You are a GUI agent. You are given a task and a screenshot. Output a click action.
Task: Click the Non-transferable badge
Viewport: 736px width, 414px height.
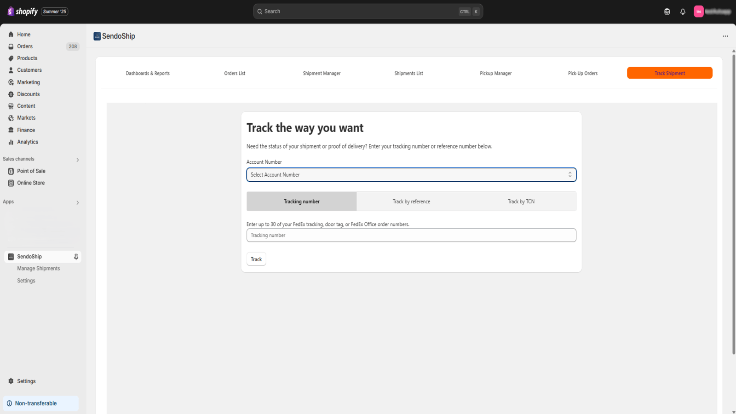[x=41, y=403]
